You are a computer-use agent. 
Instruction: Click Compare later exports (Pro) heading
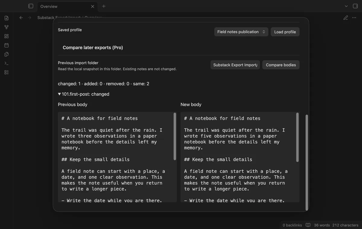pyautogui.click(x=93, y=48)
